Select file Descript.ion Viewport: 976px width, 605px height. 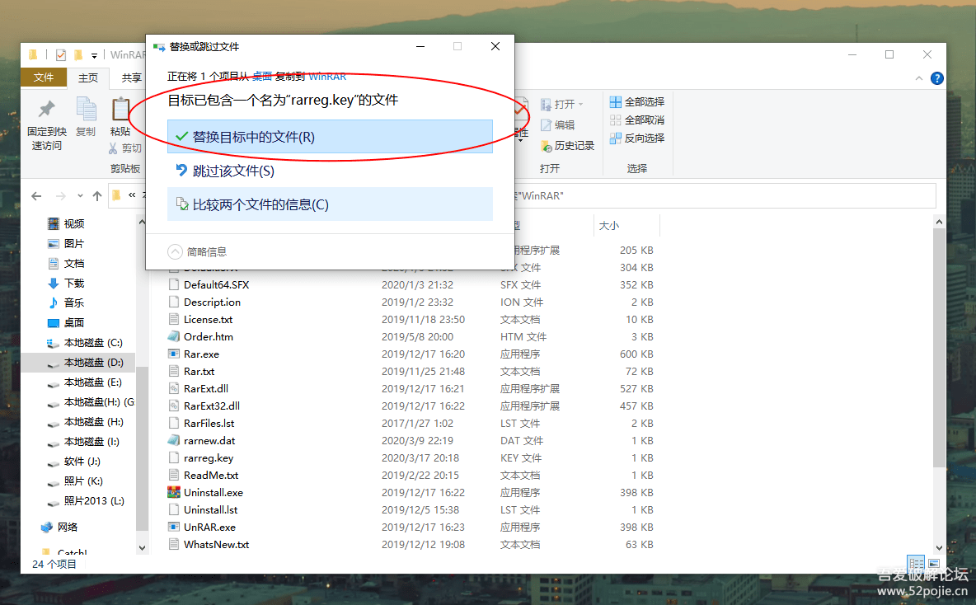click(x=212, y=302)
